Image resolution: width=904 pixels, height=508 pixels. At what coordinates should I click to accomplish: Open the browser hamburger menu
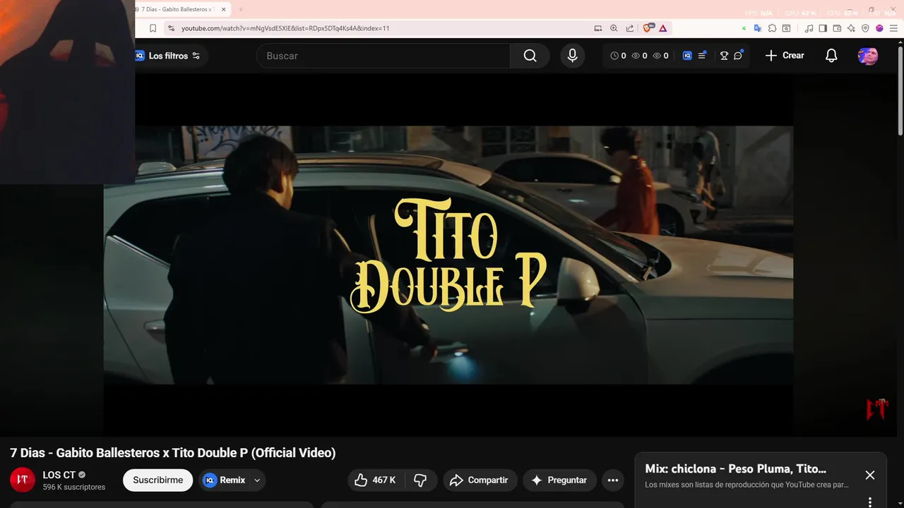893,28
